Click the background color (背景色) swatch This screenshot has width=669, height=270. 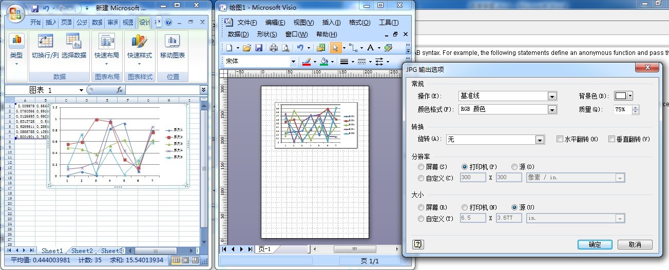pyautogui.click(x=621, y=96)
